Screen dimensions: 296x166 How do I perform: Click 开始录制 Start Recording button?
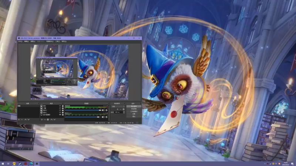[x=134, y=109]
